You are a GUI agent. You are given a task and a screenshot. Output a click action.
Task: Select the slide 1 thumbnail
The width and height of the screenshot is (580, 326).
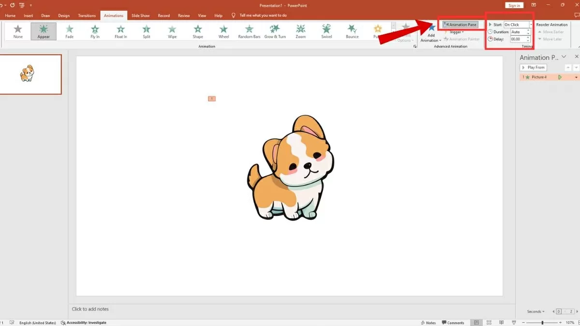tap(31, 74)
